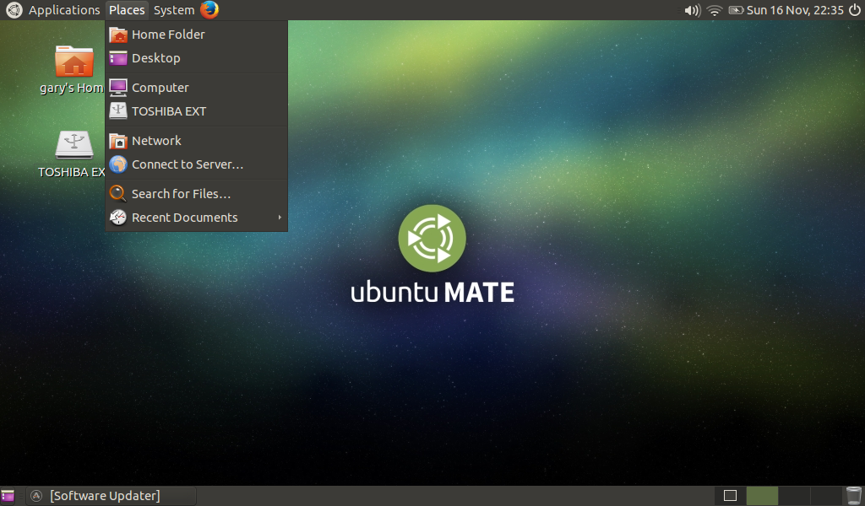
Task: Click the TOSHIBA EXT drive menu icon
Action: point(118,111)
